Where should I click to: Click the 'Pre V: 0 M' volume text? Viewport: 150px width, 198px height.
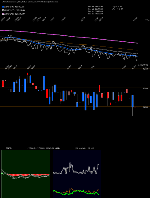(x=118, y=9)
